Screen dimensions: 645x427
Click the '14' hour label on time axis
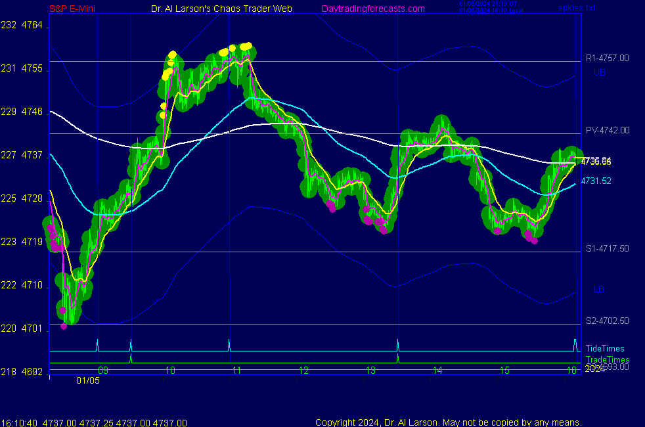coord(437,371)
